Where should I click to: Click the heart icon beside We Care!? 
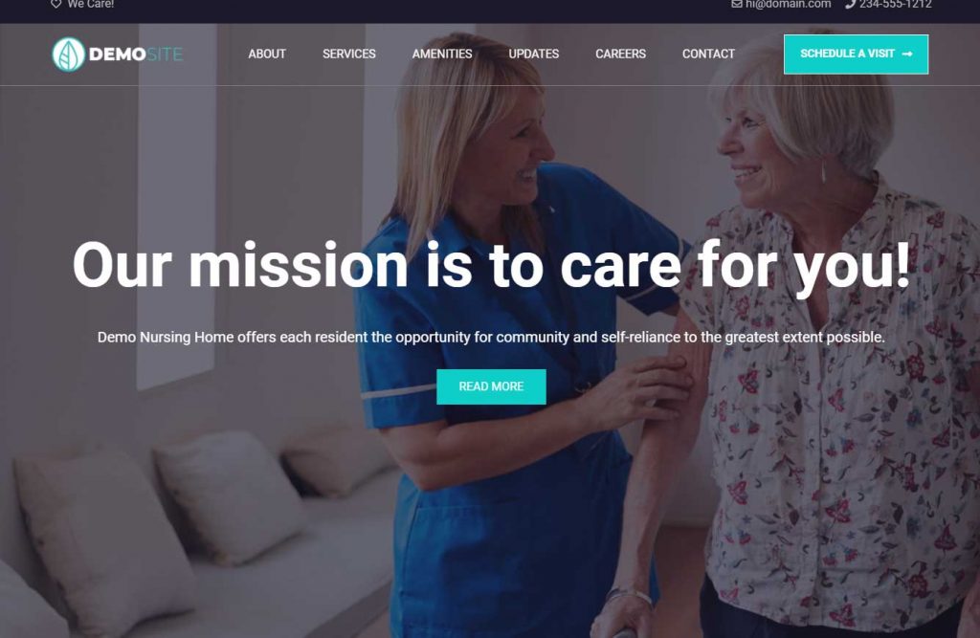pyautogui.click(x=56, y=4)
